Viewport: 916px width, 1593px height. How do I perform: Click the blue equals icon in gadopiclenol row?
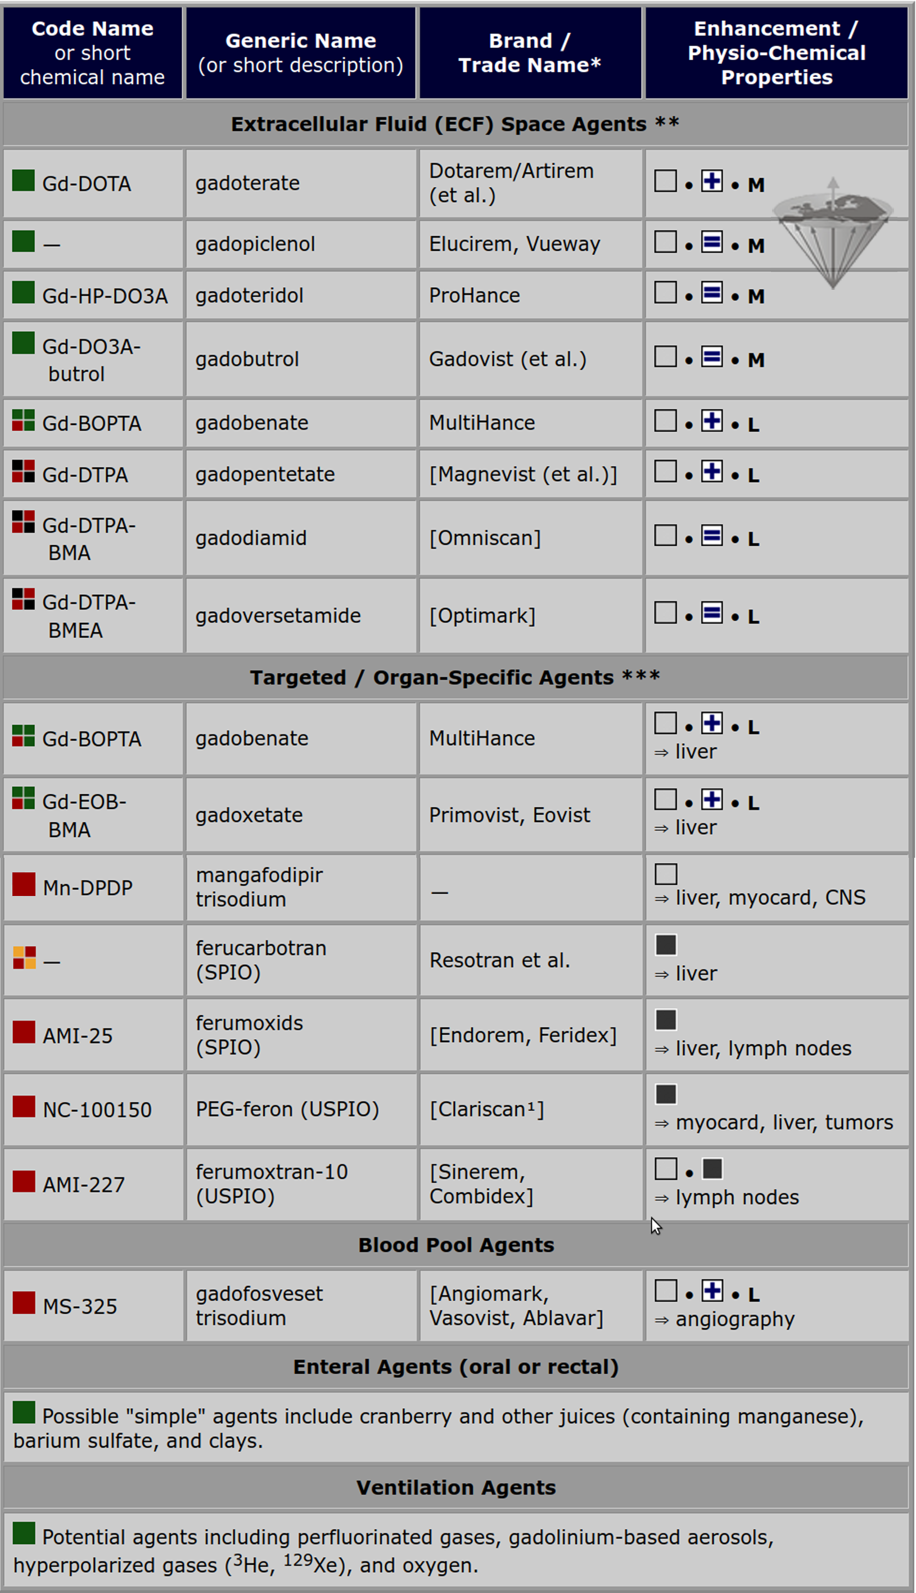coord(711,242)
